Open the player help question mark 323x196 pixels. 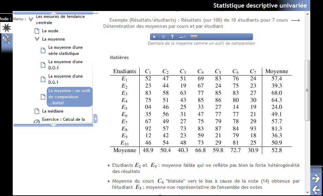(172, 37)
